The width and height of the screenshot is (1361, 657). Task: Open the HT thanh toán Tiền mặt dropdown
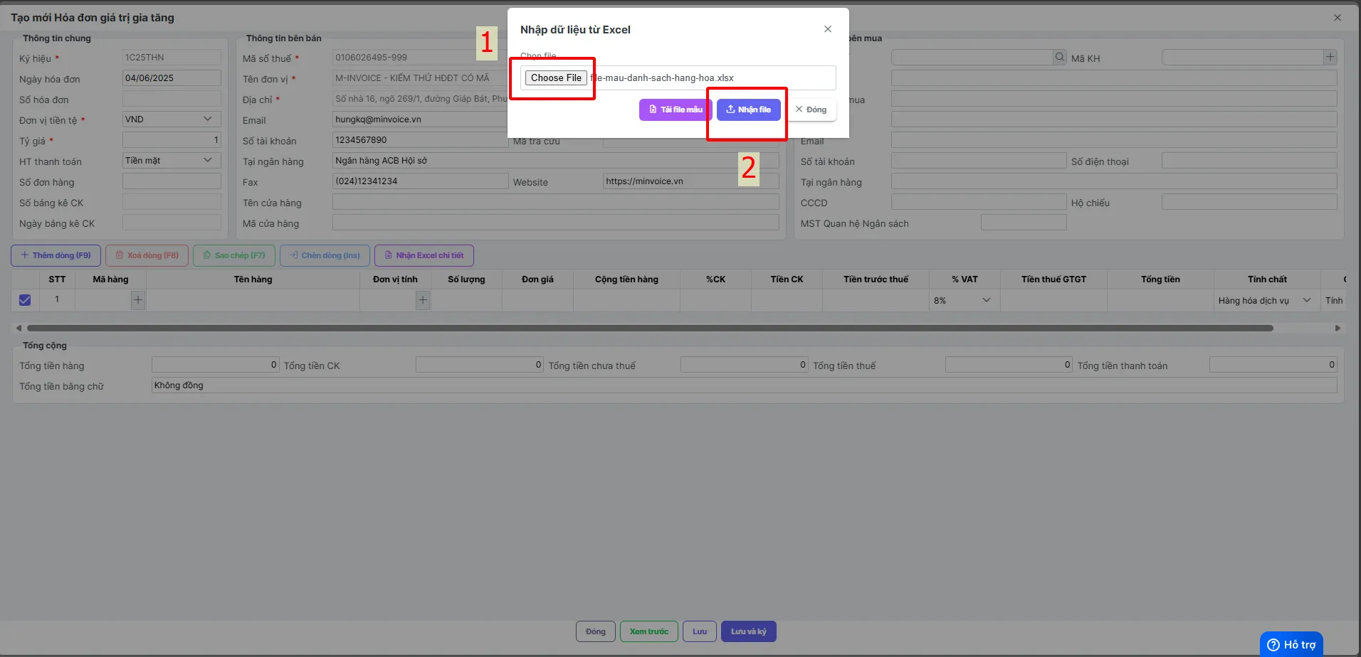point(172,161)
